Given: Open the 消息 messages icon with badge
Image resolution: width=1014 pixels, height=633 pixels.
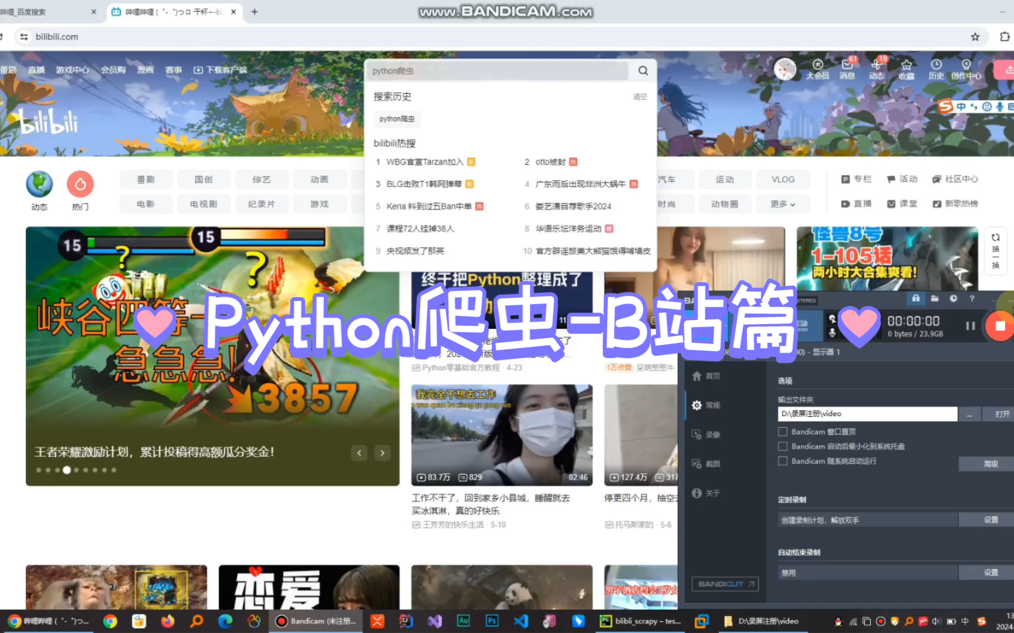Looking at the screenshot, I should (847, 69).
